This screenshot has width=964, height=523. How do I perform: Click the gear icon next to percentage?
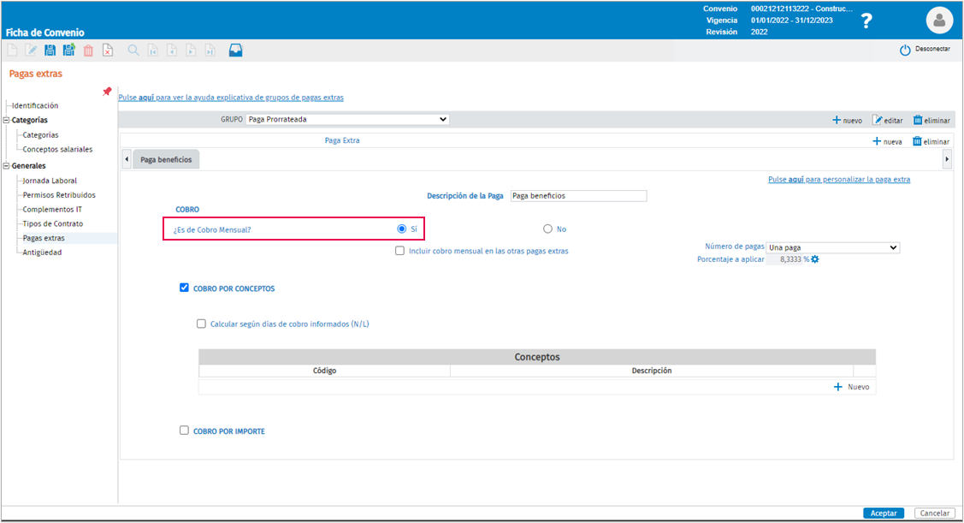(x=815, y=259)
